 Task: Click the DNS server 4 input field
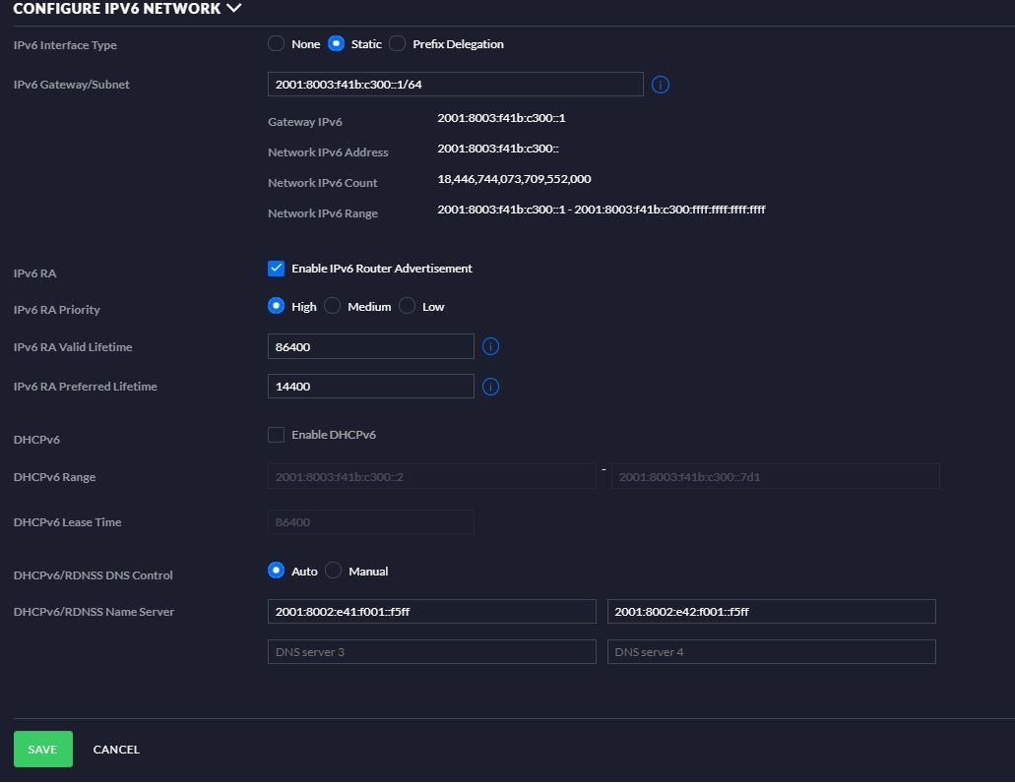771,652
